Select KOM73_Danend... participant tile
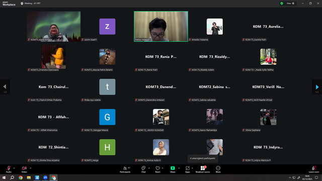 pos(161,87)
